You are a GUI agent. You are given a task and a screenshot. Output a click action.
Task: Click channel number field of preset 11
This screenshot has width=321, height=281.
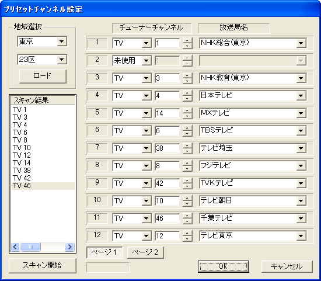click(168, 218)
